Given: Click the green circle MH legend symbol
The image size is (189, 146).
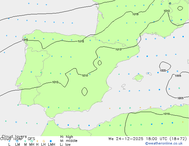Looking at the screenshot, I should (x=32, y=141).
